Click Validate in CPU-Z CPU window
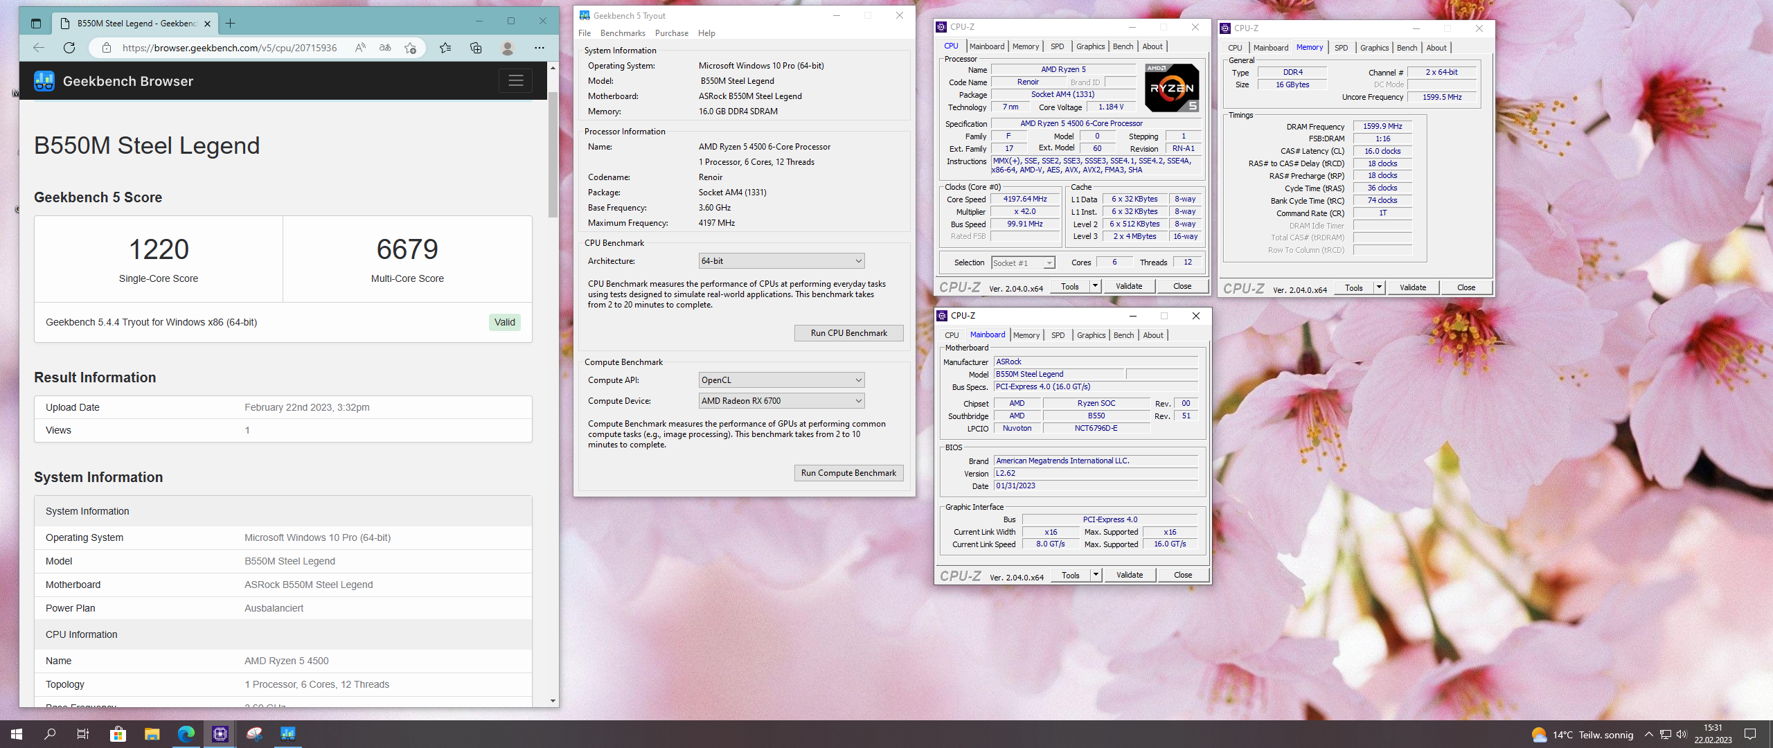Viewport: 1773px width, 748px height. point(1129,286)
